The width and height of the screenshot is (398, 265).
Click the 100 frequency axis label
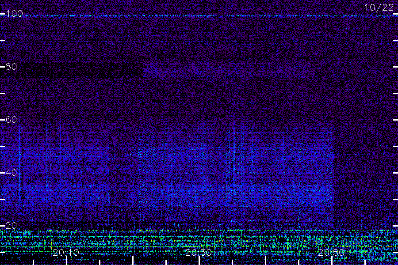coord(14,14)
